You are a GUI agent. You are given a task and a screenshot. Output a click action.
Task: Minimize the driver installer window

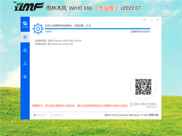click(x=151, y=20)
